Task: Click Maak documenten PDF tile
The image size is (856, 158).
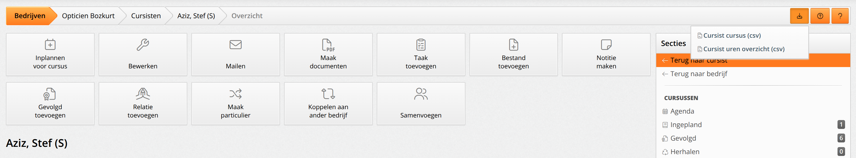Action: click(x=328, y=54)
